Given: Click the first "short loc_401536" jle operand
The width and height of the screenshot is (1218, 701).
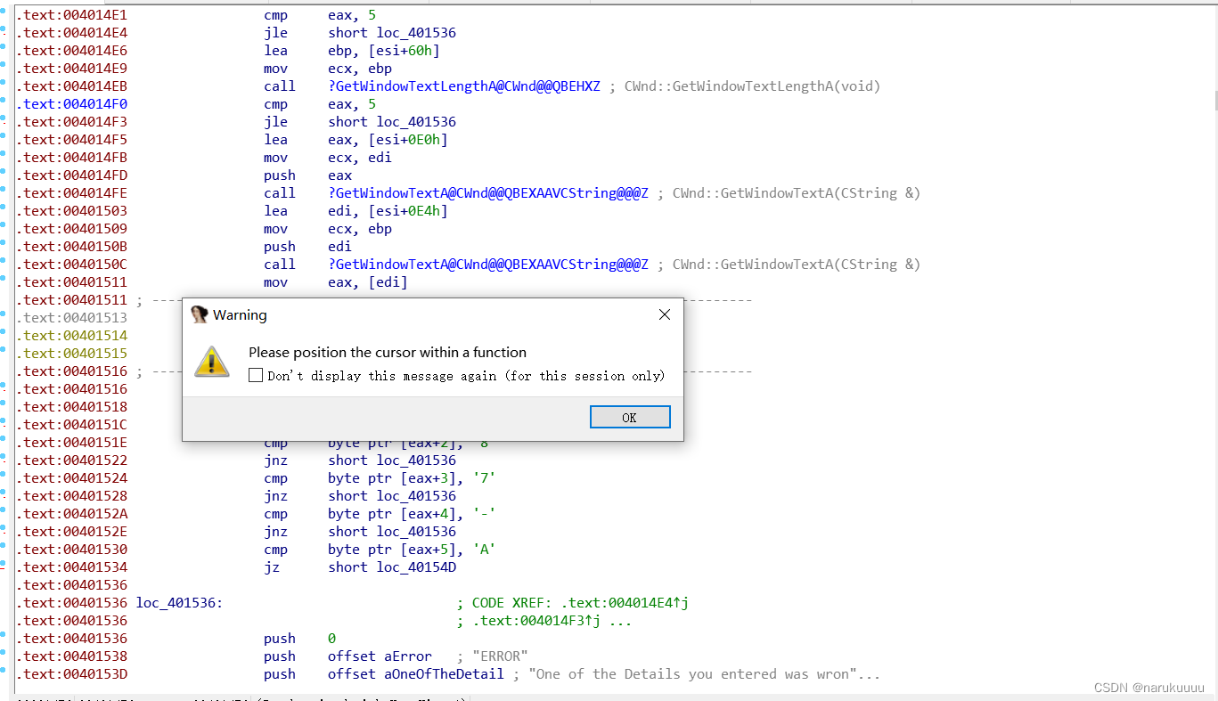Looking at the screenshot, I should click(x=392, y=33).
